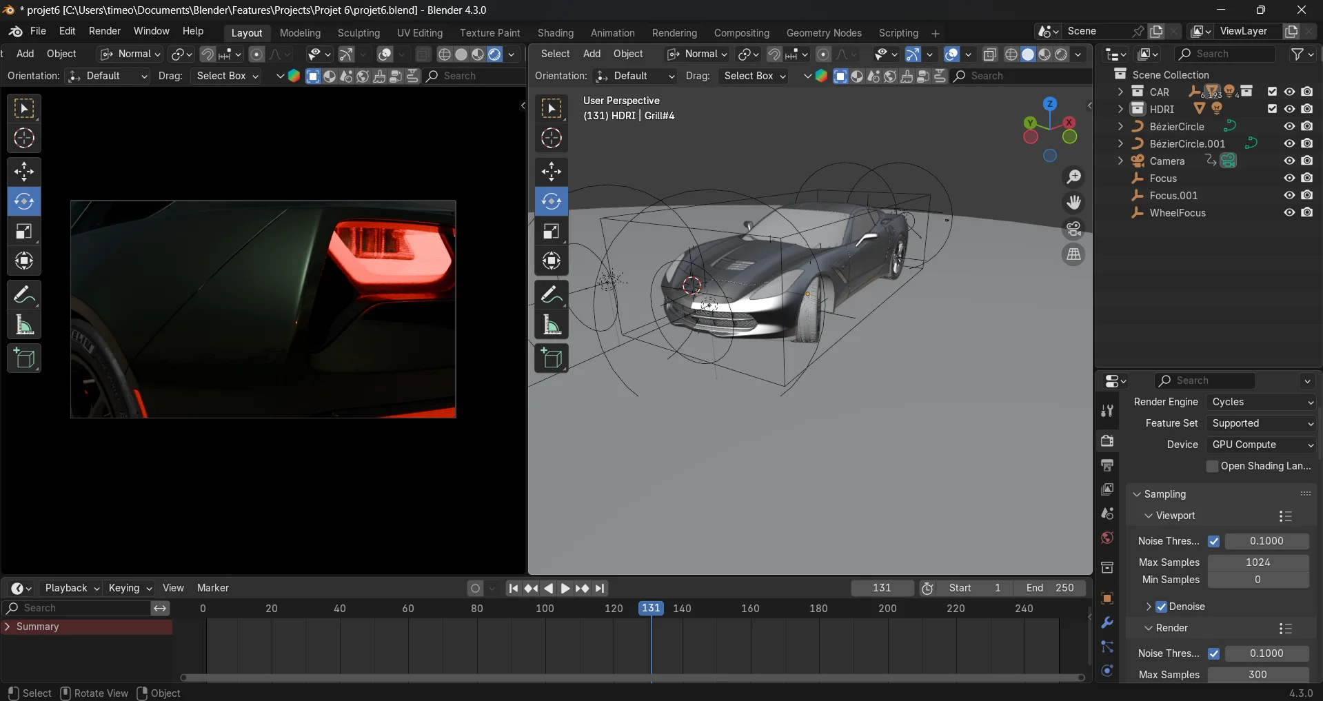Open the Output properties tab

(1107, 465)
